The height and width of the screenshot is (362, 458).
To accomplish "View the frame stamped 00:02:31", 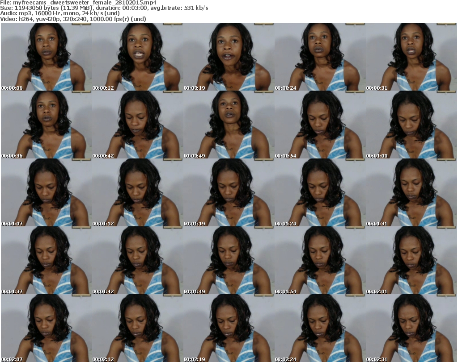I will [x=411, y=328].
